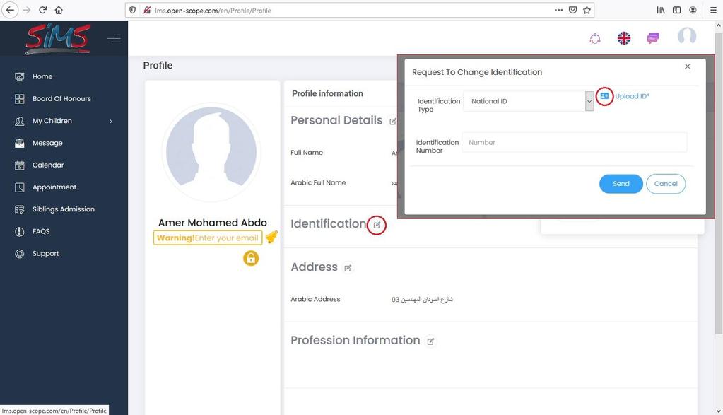The height and width of the screenshot is (415, 723).
Task: Open the browser library icon
Action: tap(661, 10)
